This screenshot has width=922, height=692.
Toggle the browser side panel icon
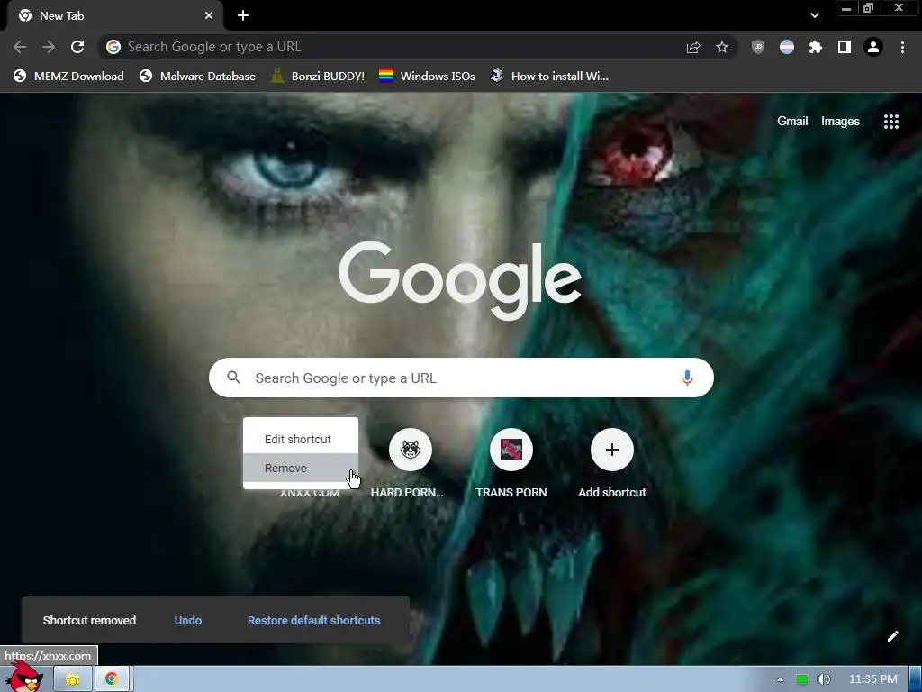845,47
